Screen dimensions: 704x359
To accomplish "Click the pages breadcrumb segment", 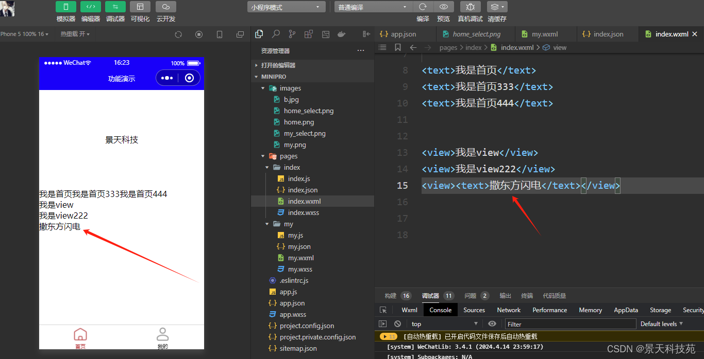I will coord(448,47).
